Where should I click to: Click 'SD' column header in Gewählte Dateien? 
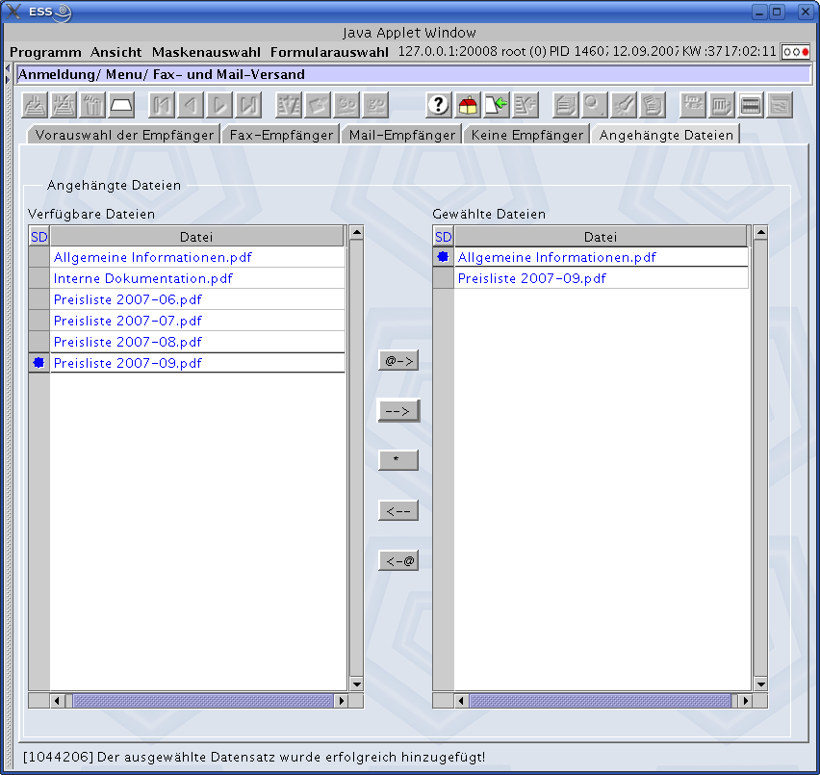[444, 237]
